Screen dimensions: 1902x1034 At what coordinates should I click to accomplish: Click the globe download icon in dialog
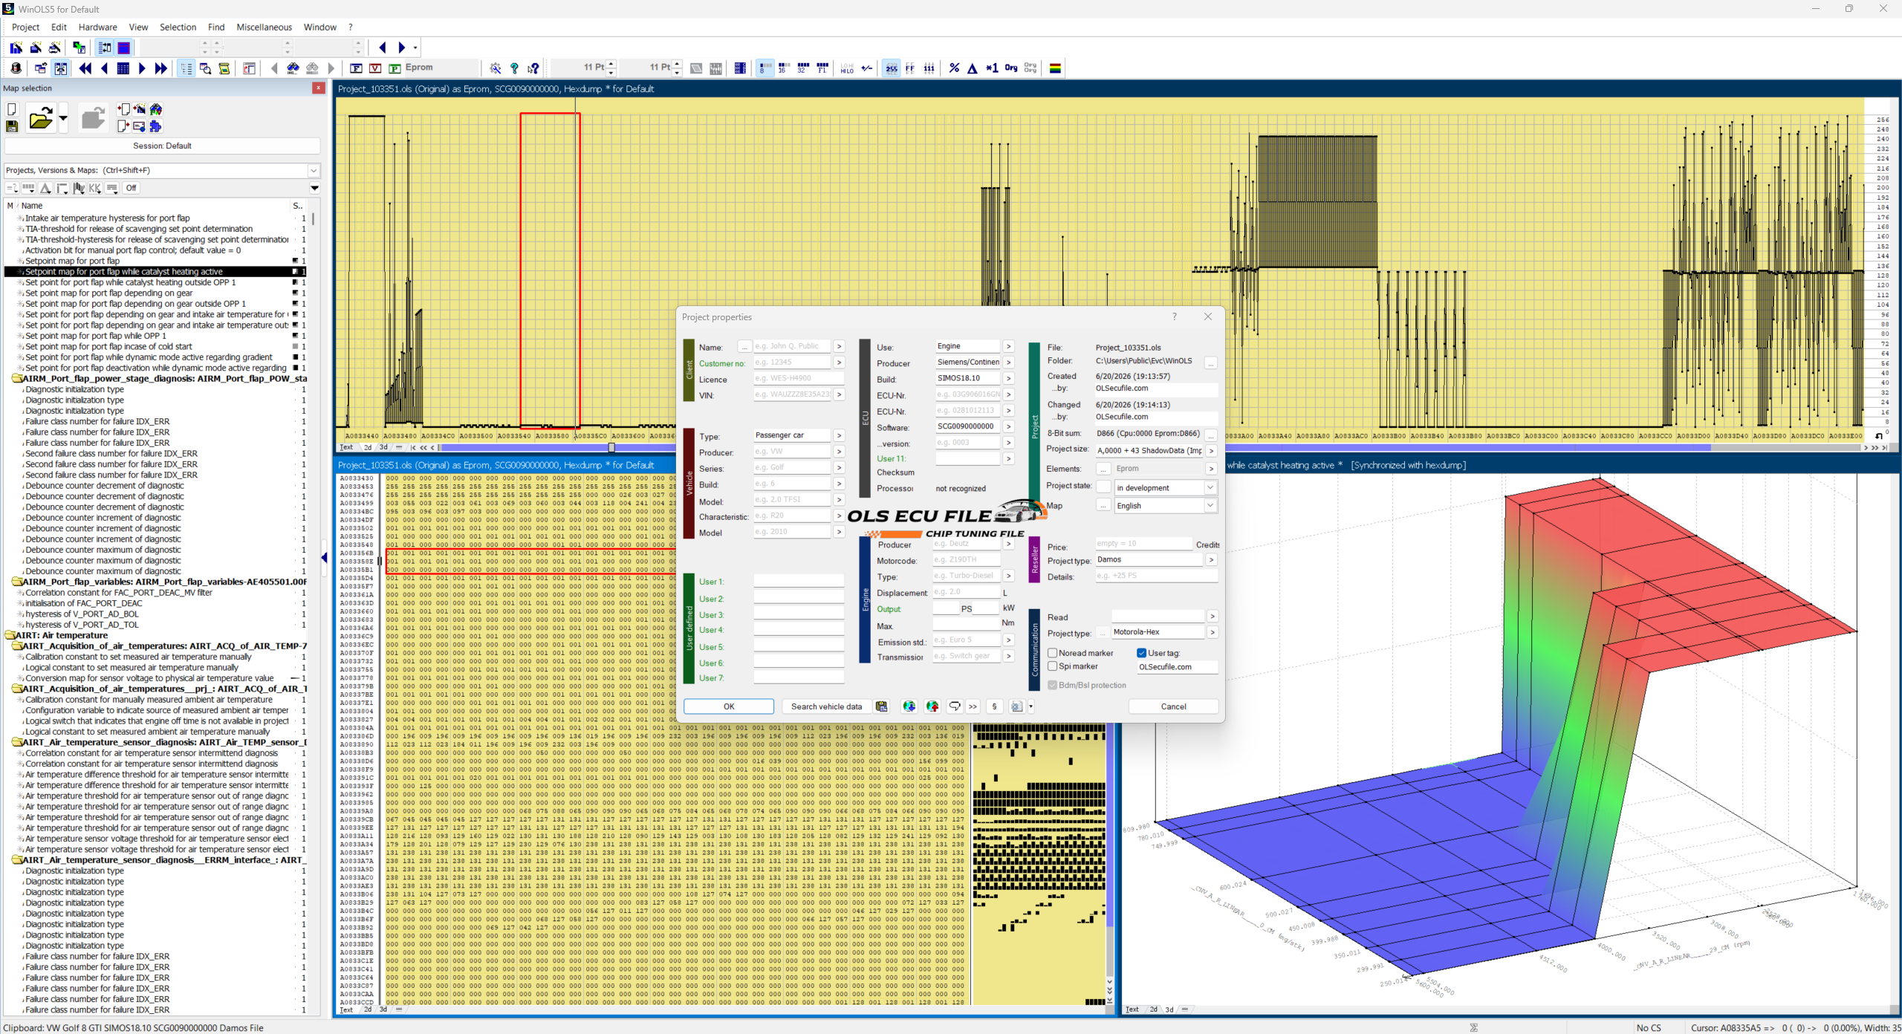(909, 706)
